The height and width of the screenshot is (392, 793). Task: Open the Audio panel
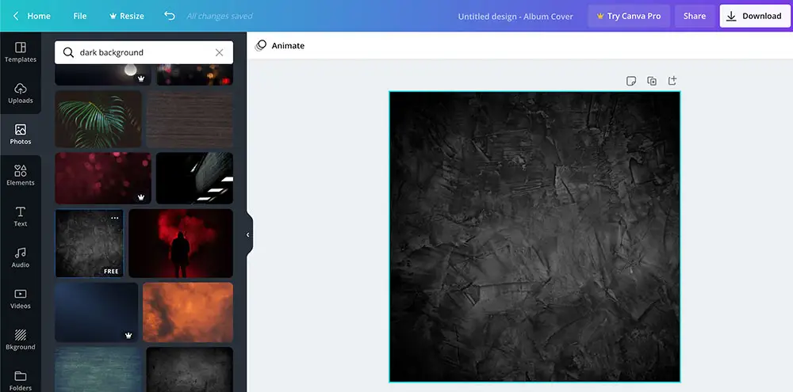pyautogui.click(x=21, y=257)
